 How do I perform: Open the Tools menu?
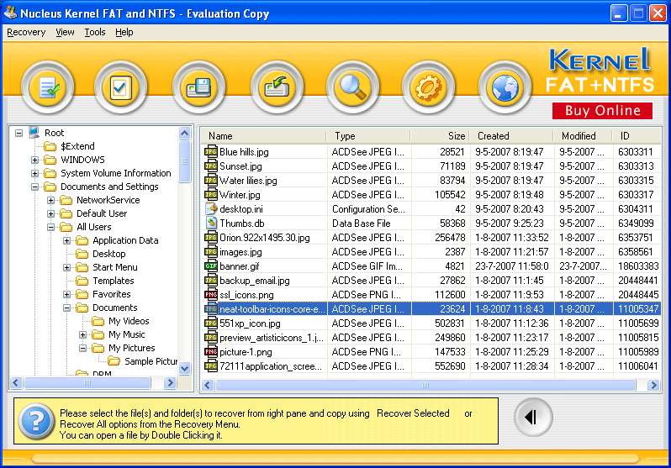[x=94, y=32]
